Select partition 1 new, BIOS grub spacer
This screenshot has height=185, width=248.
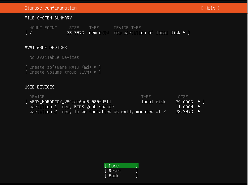(x=71, y=107)
